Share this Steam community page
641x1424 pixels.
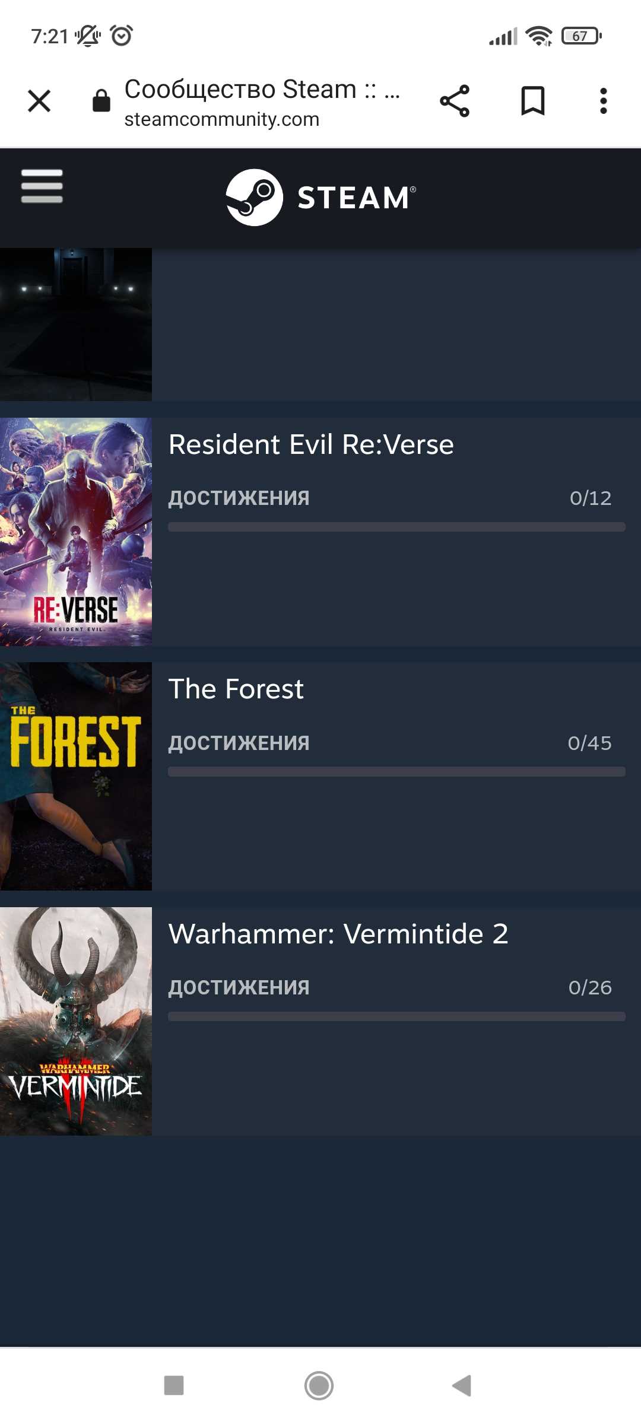(x=455, y=101)
